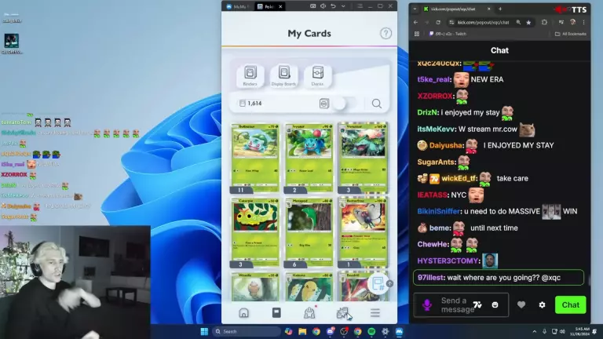
Task: Click the Send a message input field
Action: click(x=461, y=304)
